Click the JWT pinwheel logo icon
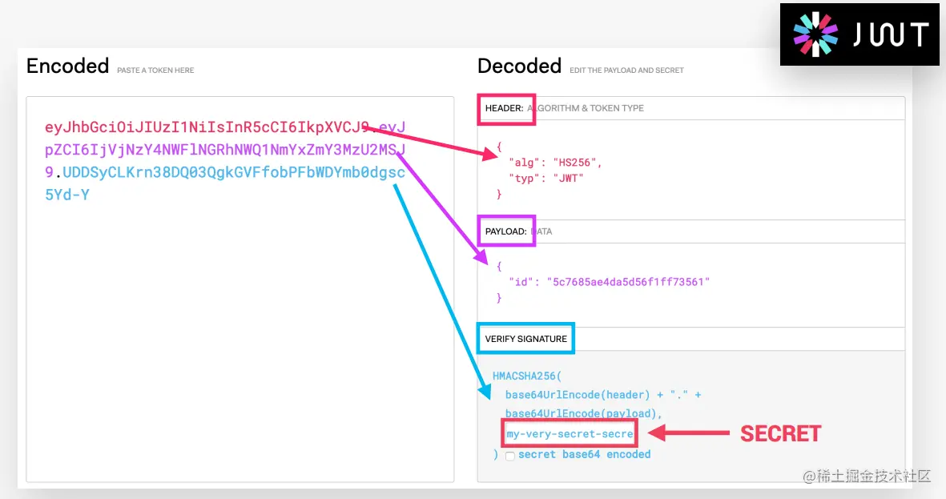 815,34
